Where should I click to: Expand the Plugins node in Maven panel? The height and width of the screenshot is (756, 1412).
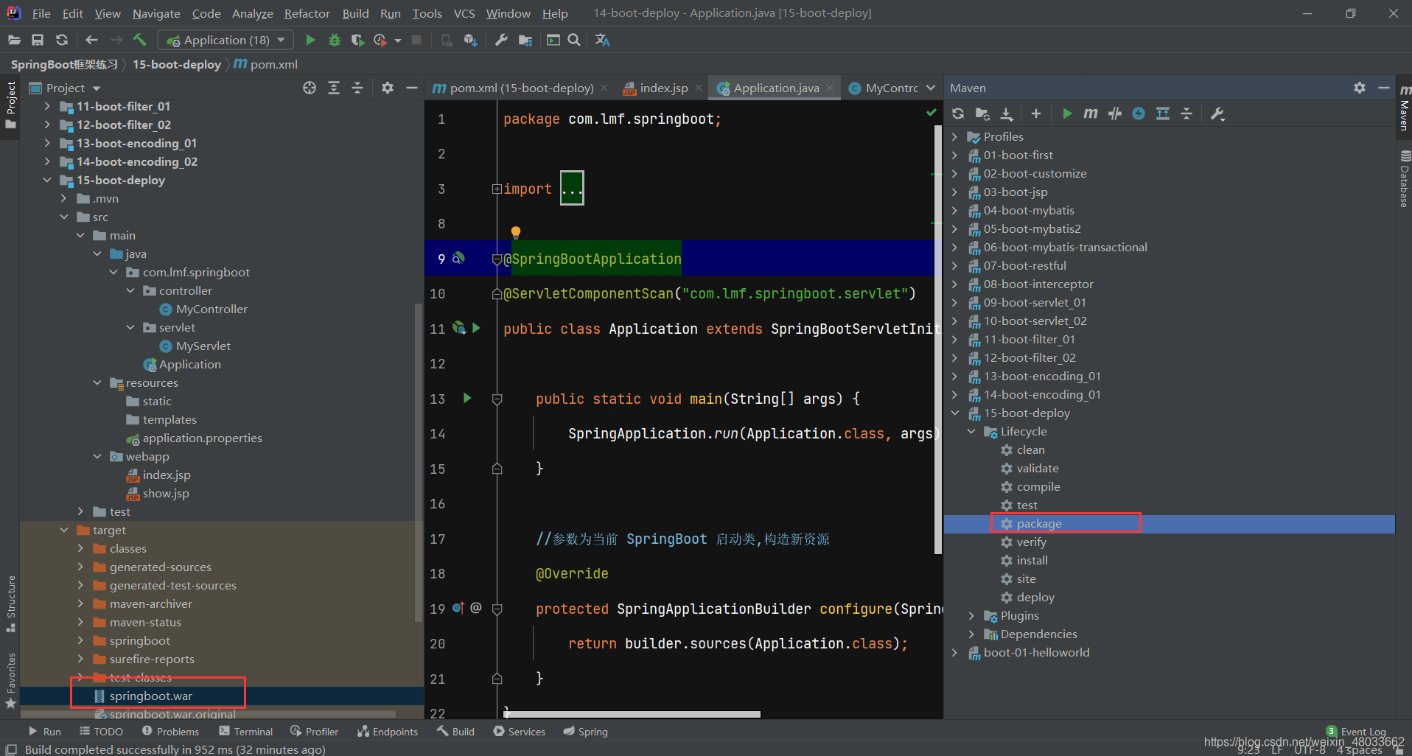point(971,615)
